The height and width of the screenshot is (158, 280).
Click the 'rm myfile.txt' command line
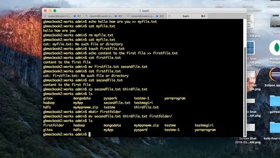coord(78,35)
